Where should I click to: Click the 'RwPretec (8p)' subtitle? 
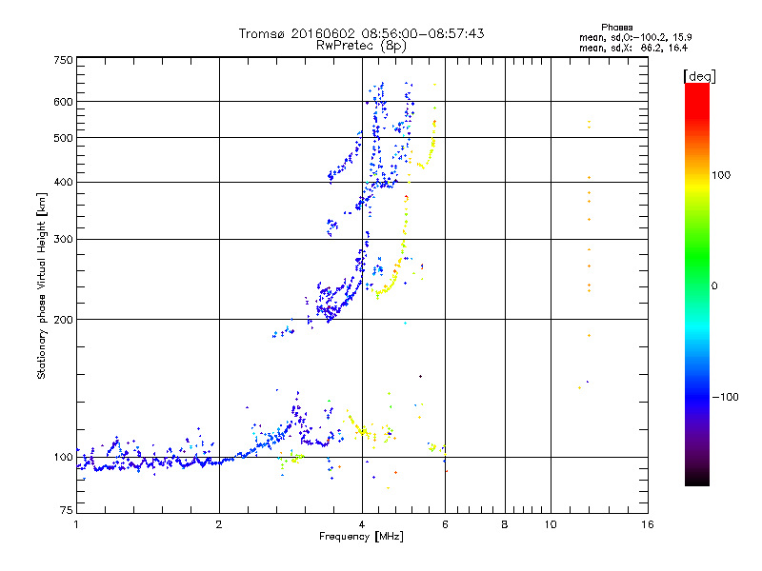click(361, 46)
